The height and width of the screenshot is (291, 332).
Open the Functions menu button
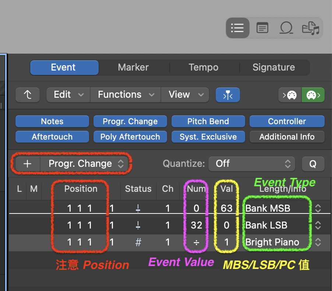[126, 95]
